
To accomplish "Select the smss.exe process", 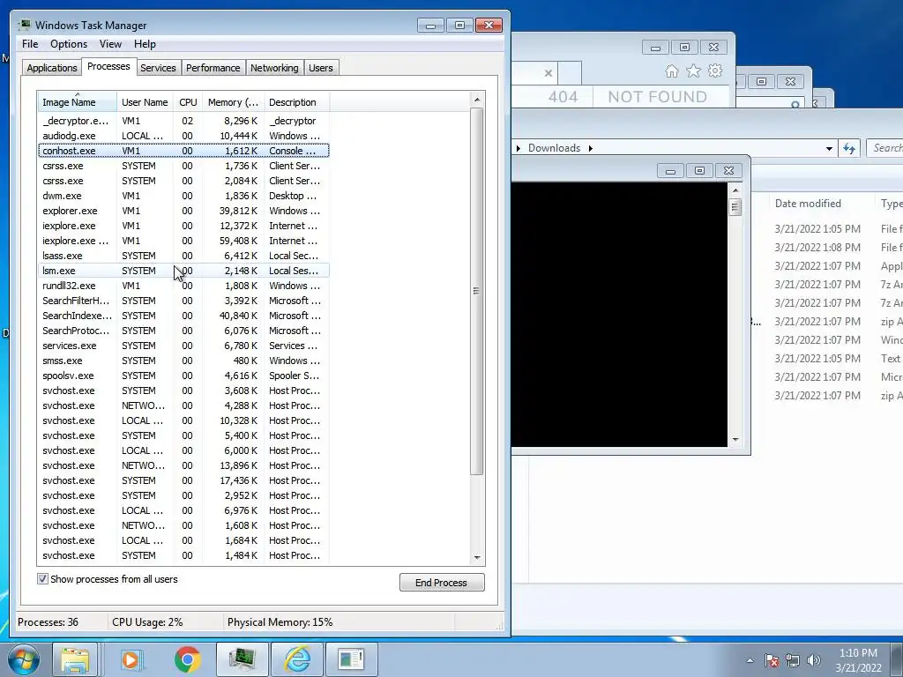I will (183, 361).
